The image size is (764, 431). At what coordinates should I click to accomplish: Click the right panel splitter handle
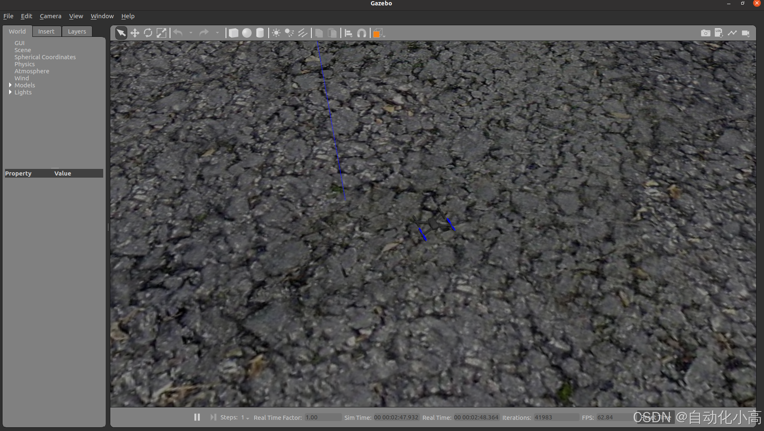[x=759, y=227]
